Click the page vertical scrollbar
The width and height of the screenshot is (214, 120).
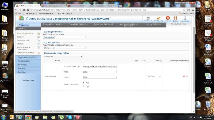(194, 60)
